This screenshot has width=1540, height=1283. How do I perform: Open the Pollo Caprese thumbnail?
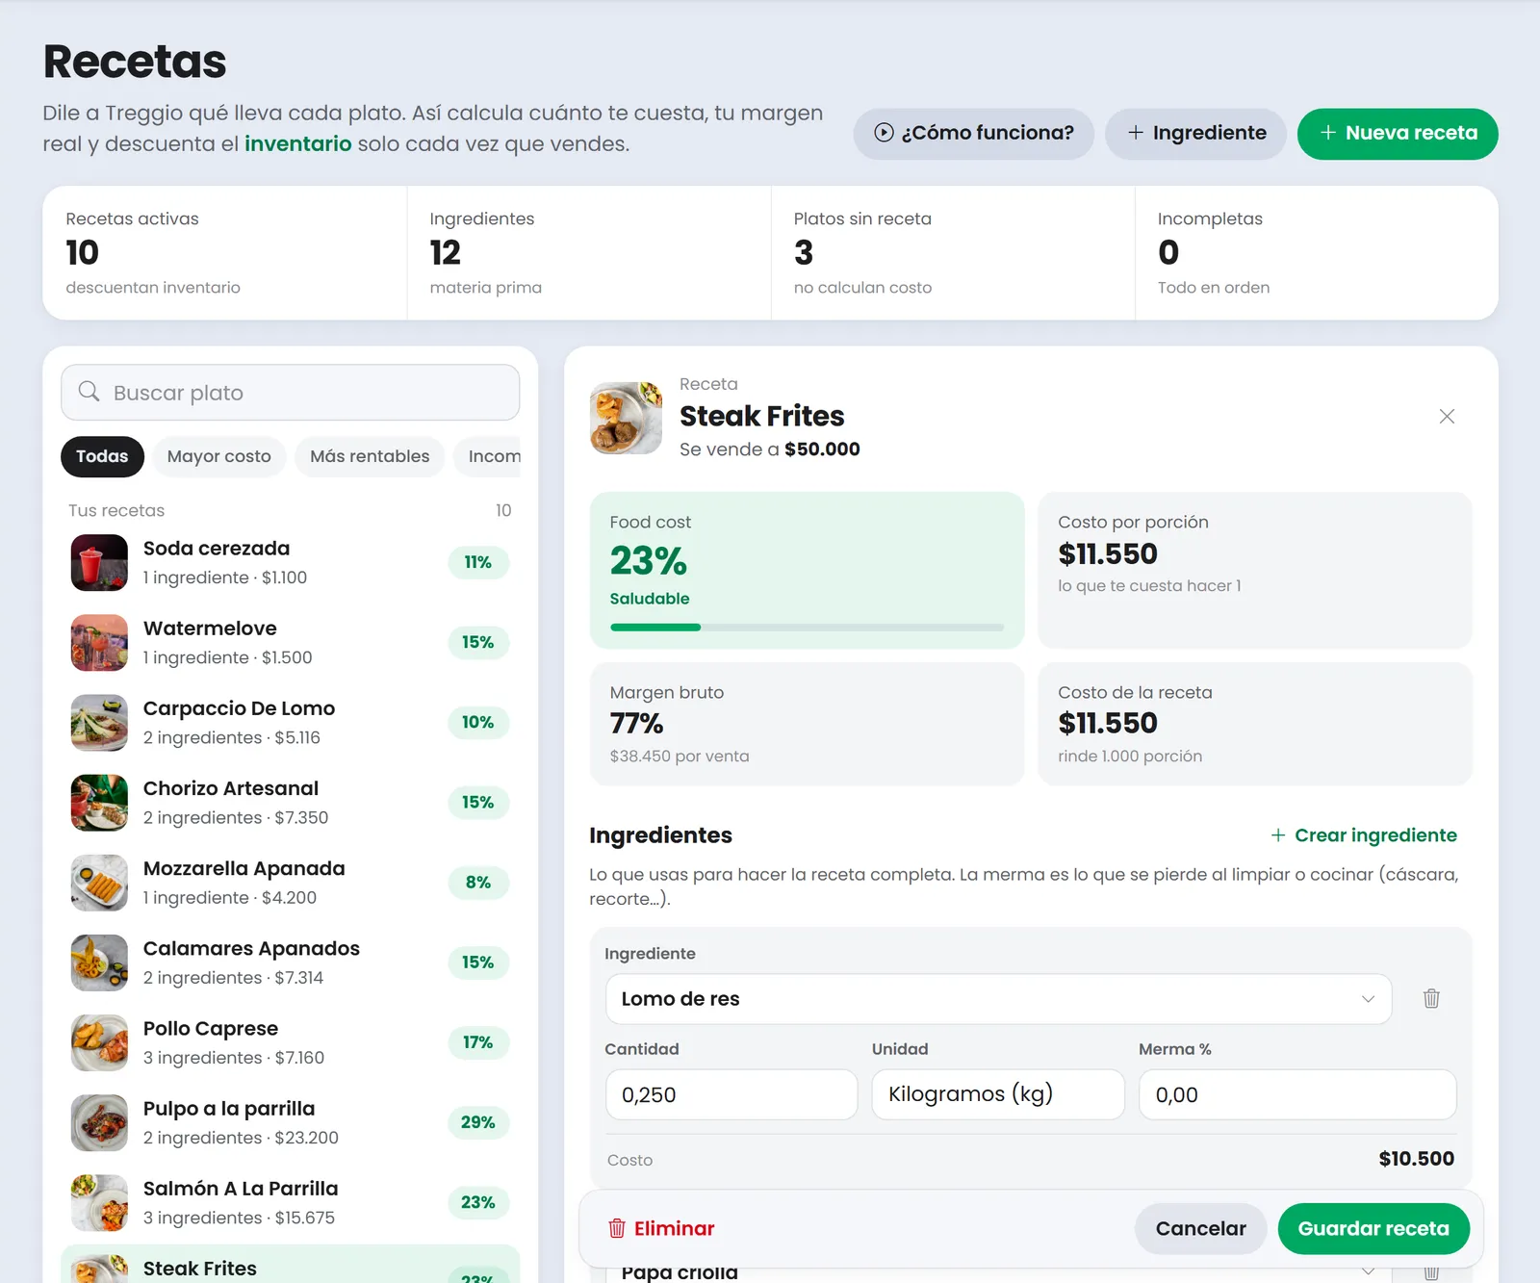(99, 1041)
